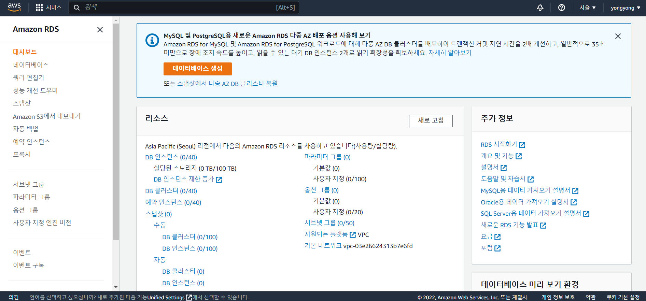Open 개인 정보 보호 footer link
The height and width of the screenshot is (301, 646).
[558, 297]
